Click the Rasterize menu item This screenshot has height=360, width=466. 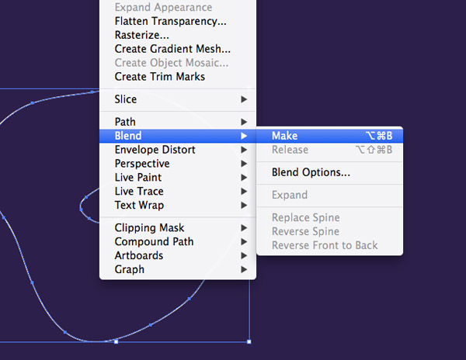(141, 35)
